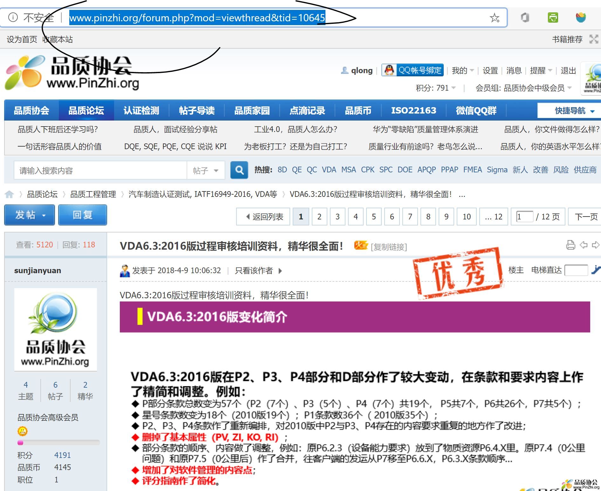The width and height of the screenshot is (601, 491).
Task: Open the grey Office browser extension icon
Action: pyautogui.click(x=525, y=17)
